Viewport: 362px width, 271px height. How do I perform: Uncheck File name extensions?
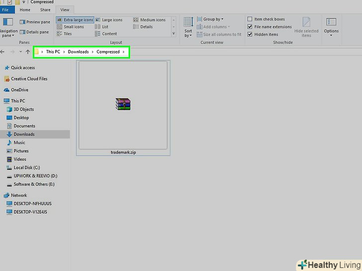click(250, 26)
